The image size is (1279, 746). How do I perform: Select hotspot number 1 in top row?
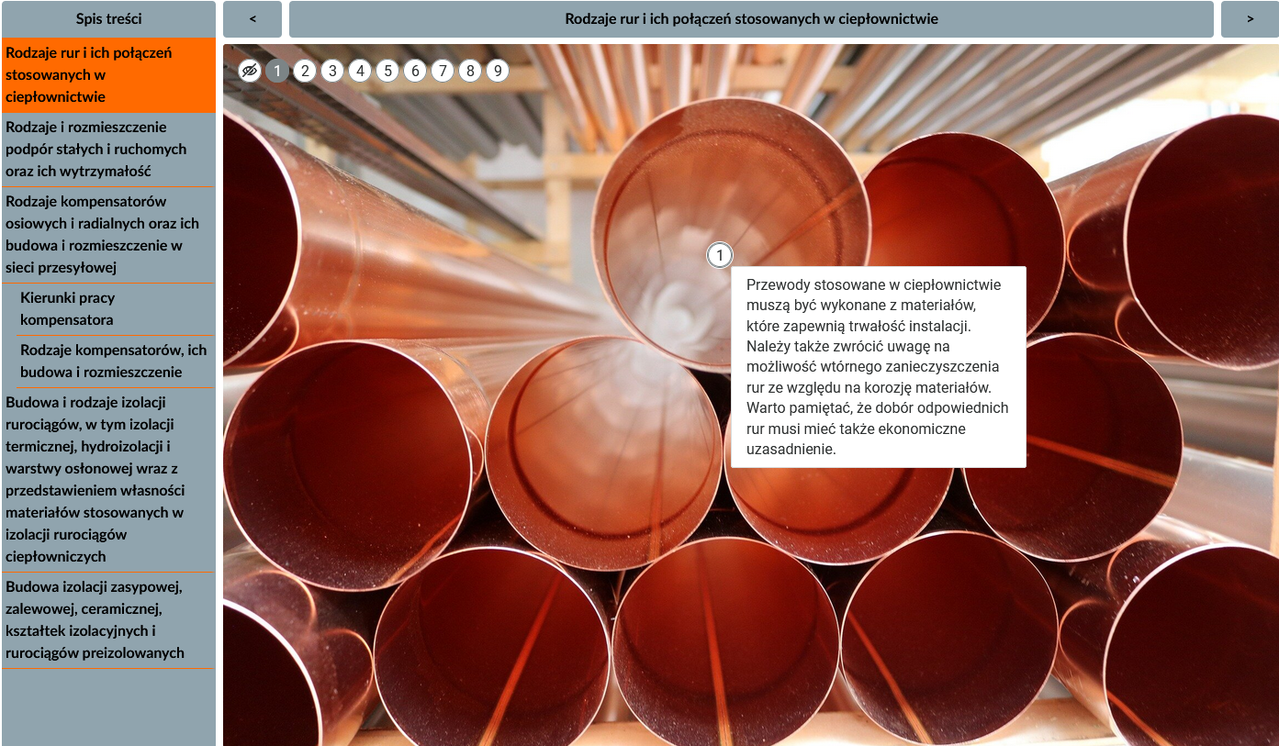tap(277, 71)
